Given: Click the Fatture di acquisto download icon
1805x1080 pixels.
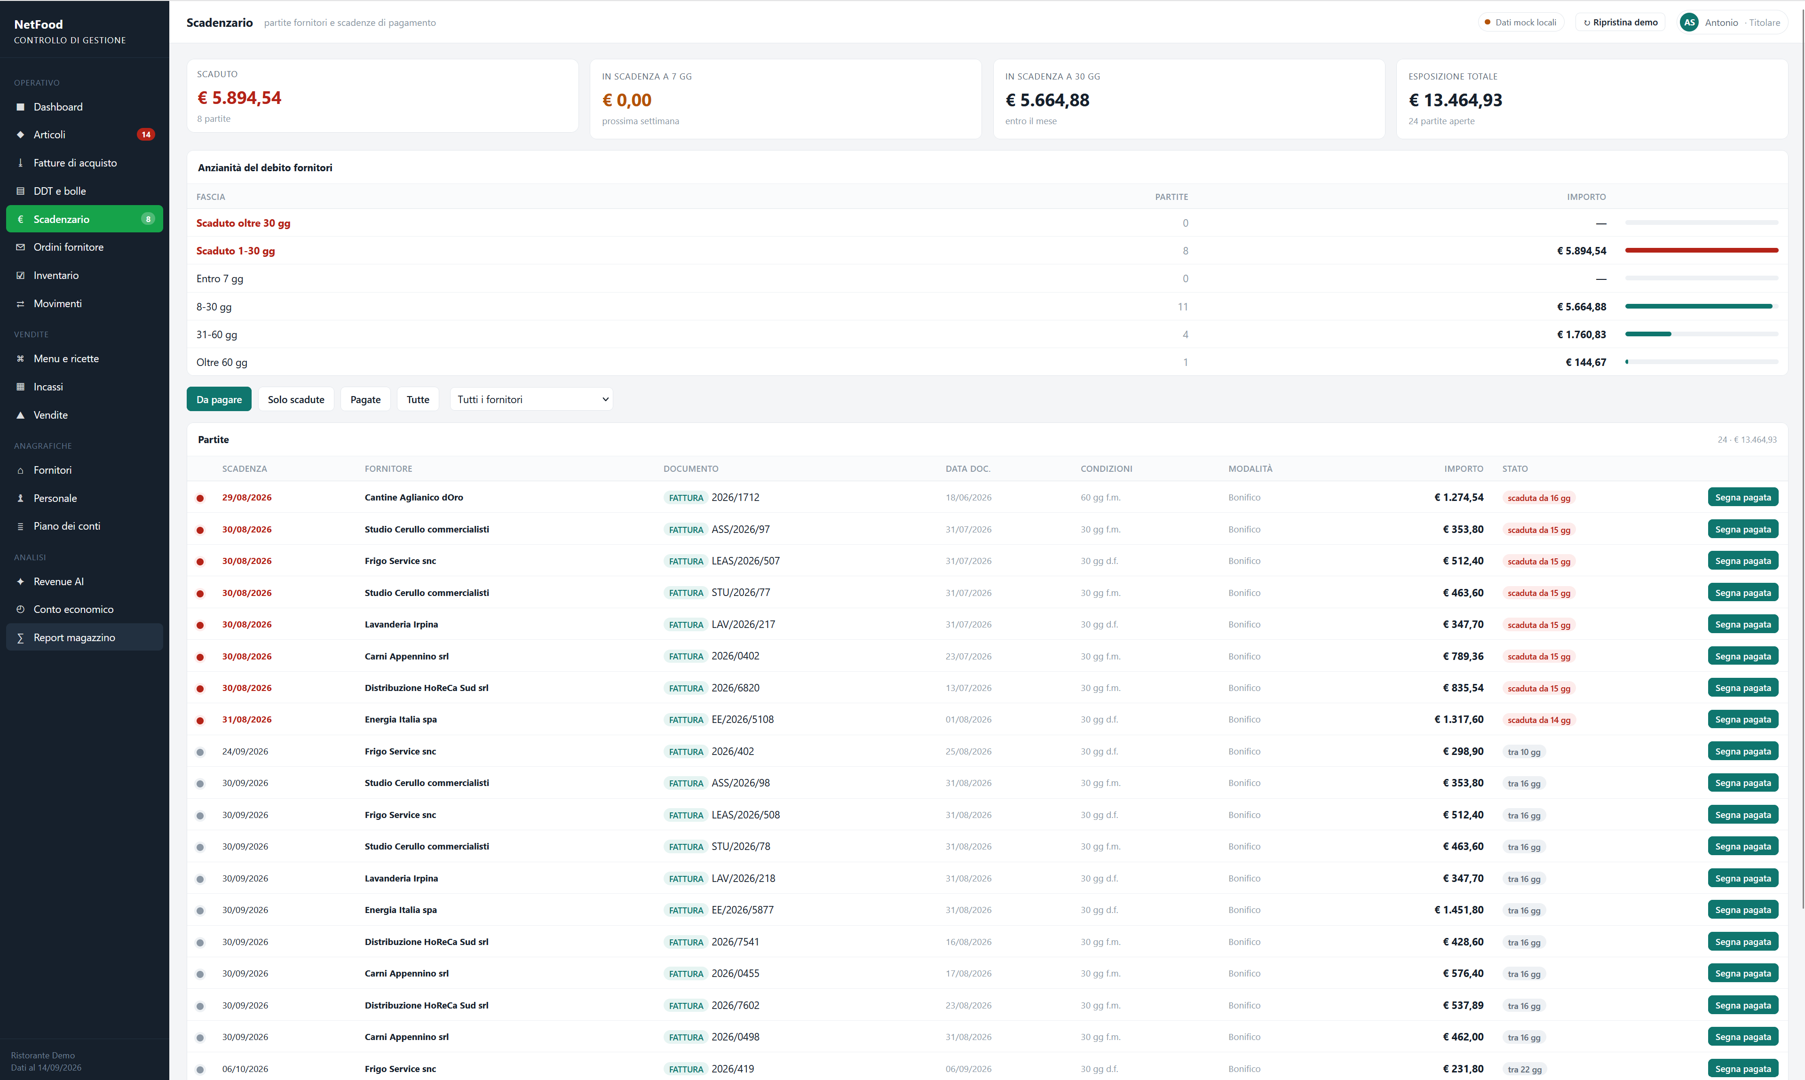Looking at the screenshot, I should (20, 163).
